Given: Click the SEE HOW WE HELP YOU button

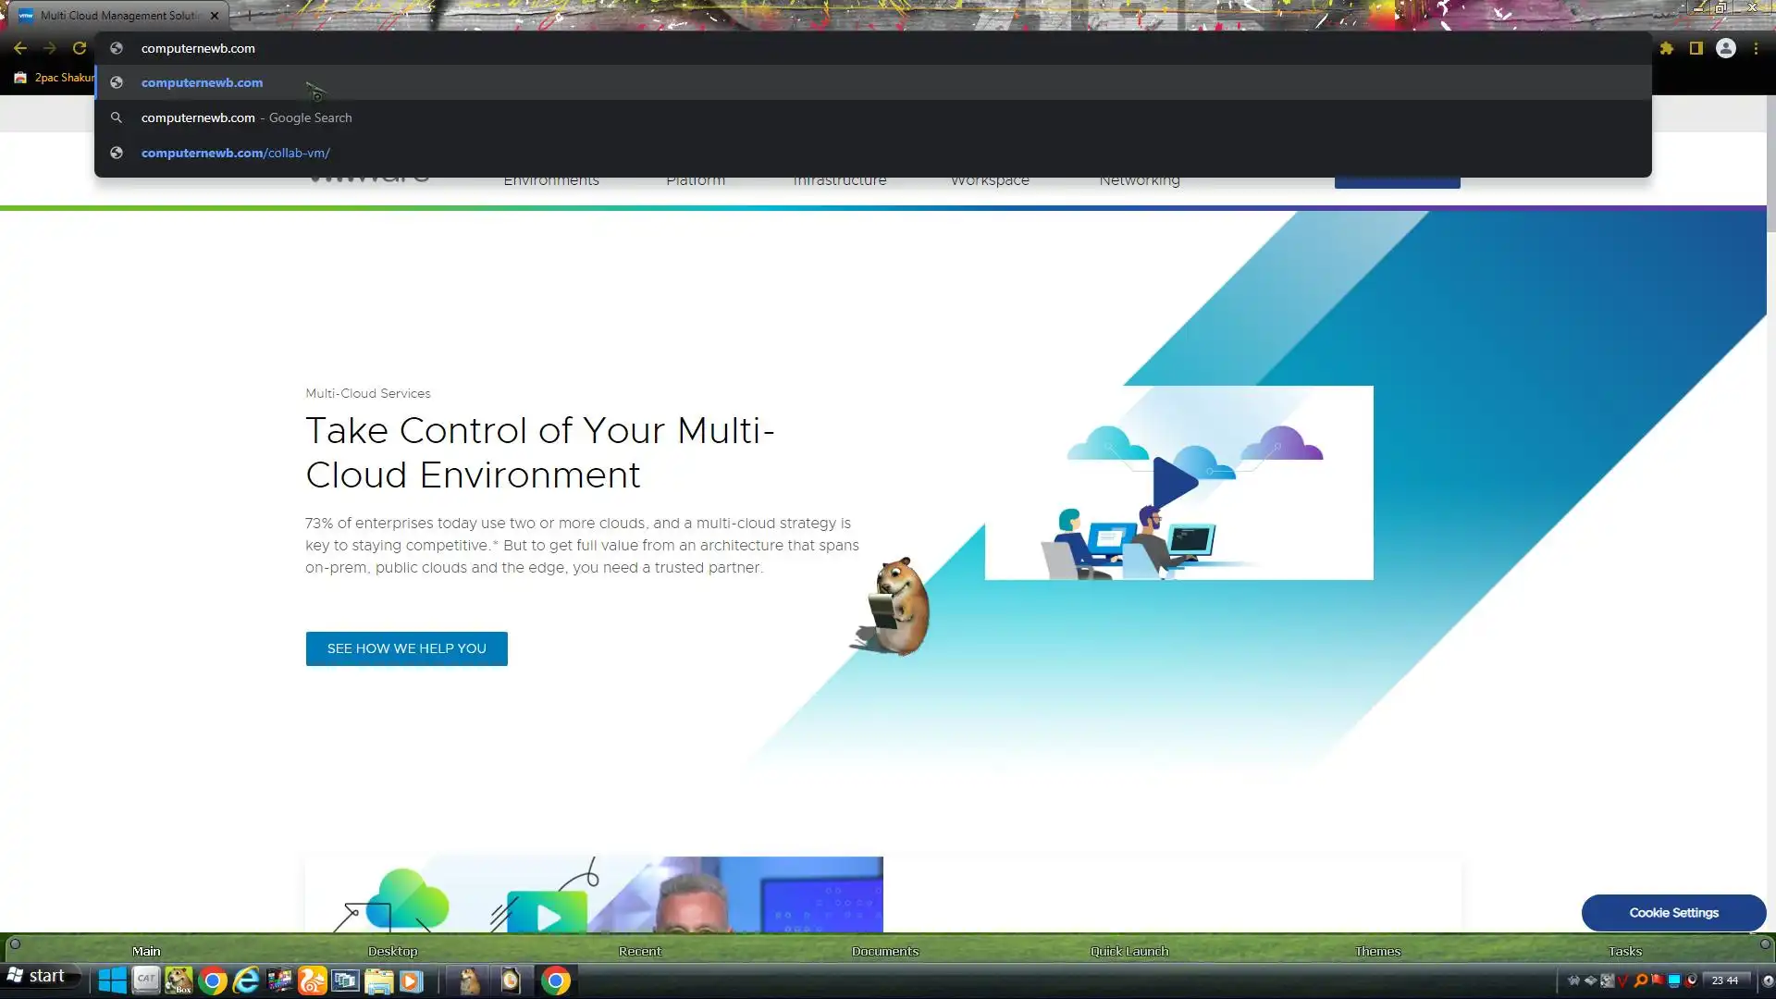Looking at the screenshot, I should [x=406, y=648].
